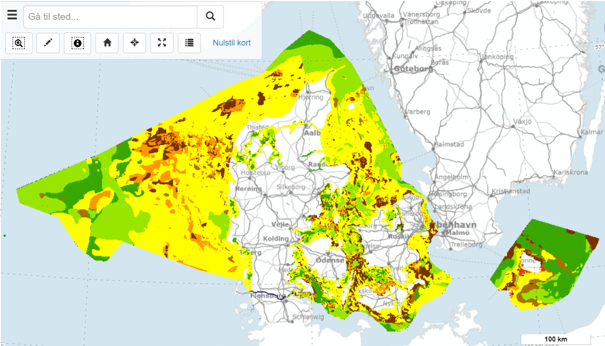
Task: Open the hamburger menu
Action: pos(12,15)
